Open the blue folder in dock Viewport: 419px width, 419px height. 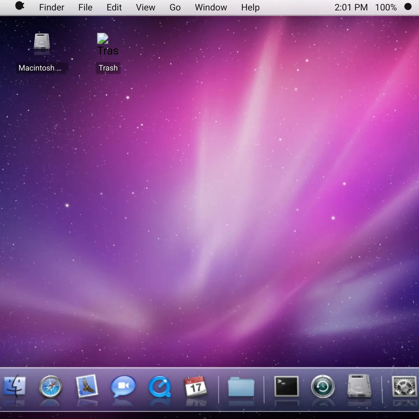coord(241,387)
